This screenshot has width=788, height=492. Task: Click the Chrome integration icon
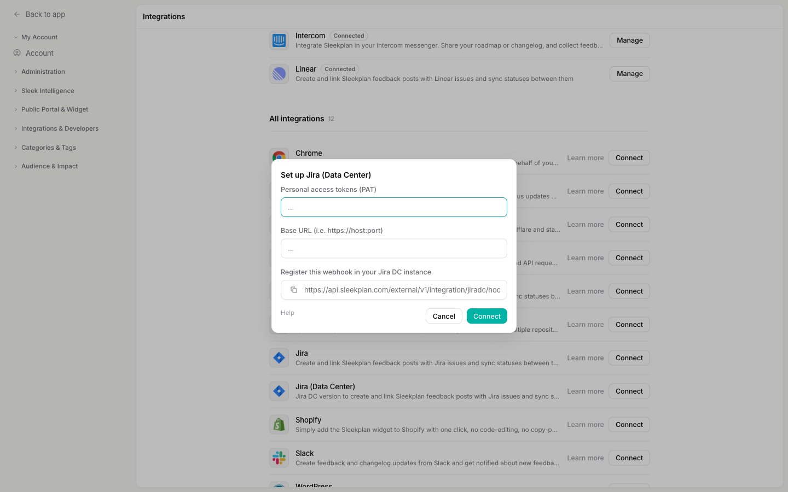pos(279,155)
